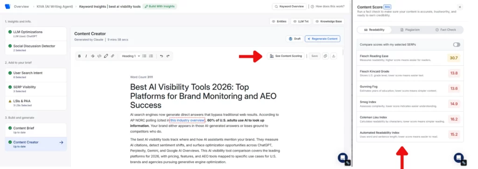Apply italic formatting in the editor toolbar

(86, 56)
